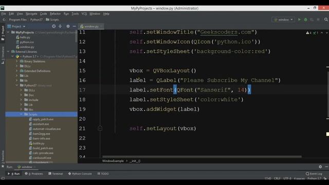This screenshot has height=185, width=329.
Task: Click Python 3.7 interpreter in status bar
Action: click(x=314, y=178)
